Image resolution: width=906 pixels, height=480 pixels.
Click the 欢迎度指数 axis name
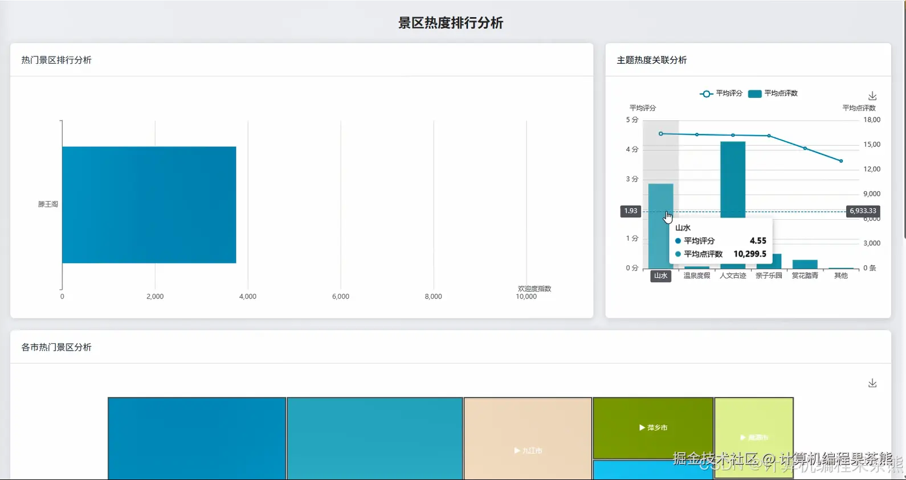pyautogui.click(x=534, y=289)
